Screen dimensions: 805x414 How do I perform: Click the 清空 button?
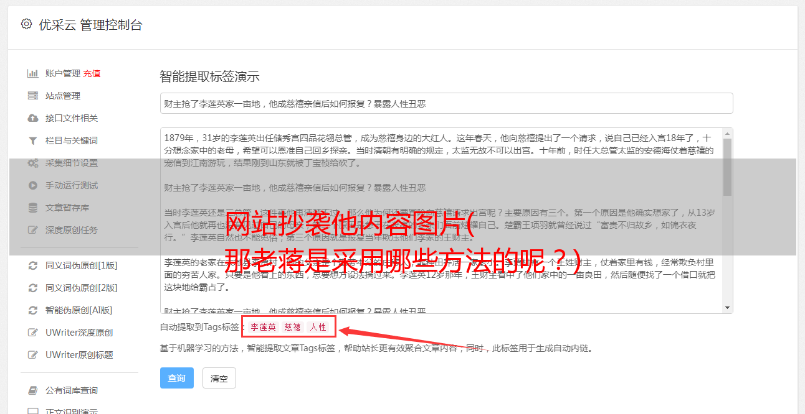[219, 378]
